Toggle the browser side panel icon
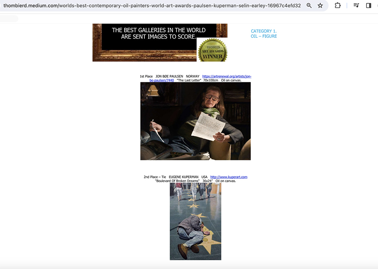Viewport: 378px width, 269px height. pos(368,5)
